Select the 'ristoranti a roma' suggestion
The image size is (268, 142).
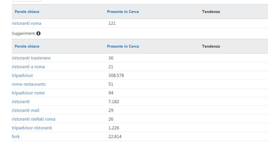coord(28,67)
